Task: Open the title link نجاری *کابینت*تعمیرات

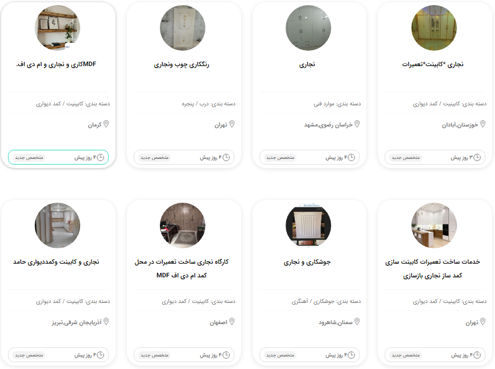Action: (x=432, y=64)
